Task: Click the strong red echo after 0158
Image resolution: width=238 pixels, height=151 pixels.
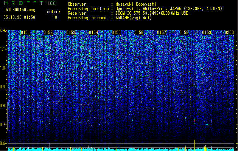Action: [195, 121]
